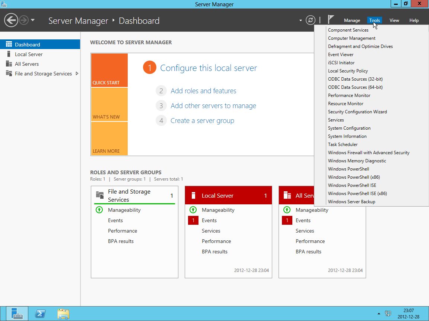Click the All Servers icon in sidebar
Viewport: 429px width, 321px height.
(x=9, y=64)
